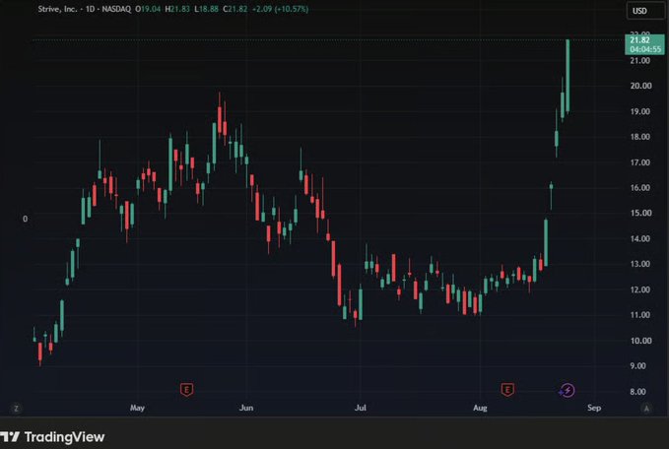
Task: Open the May earnings marker E icon
Action: [x=186, y=389]
